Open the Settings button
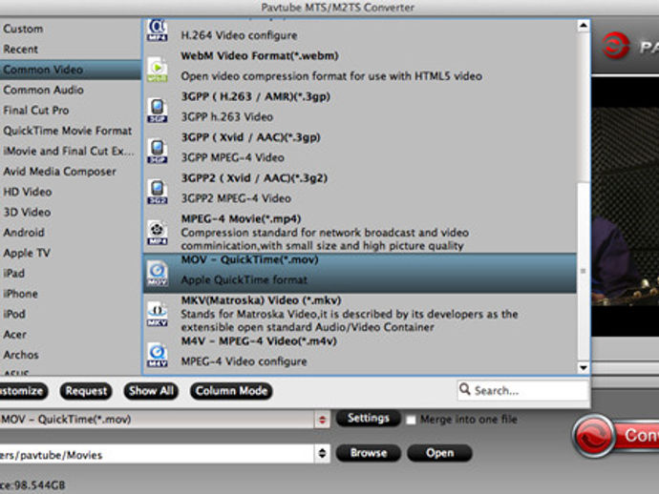The height and width of the screenshot is (494, 659). point(368,418)
